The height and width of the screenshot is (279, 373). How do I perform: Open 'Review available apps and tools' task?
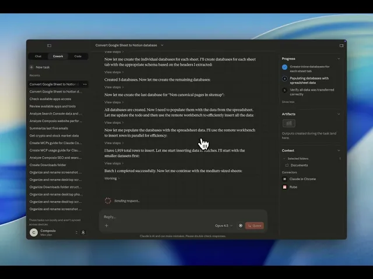pyautogui.click(x=52, y=106)
